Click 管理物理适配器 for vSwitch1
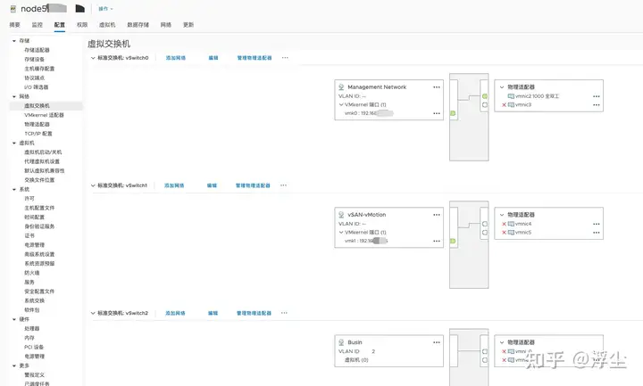The image size is (643, 386). [253, 185]
